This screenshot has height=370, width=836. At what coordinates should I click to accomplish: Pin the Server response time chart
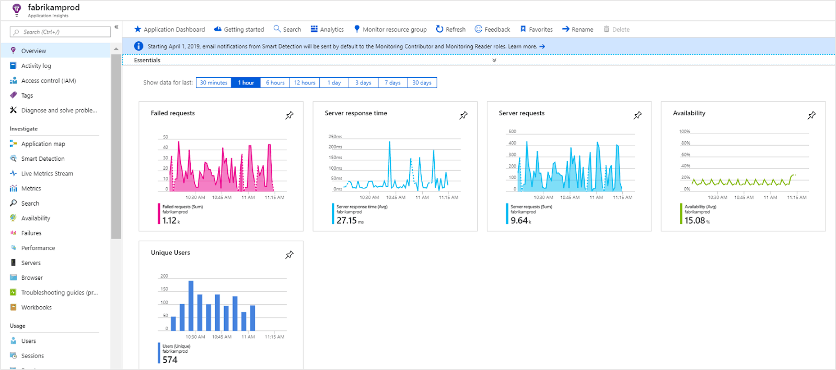click(463, 115)
